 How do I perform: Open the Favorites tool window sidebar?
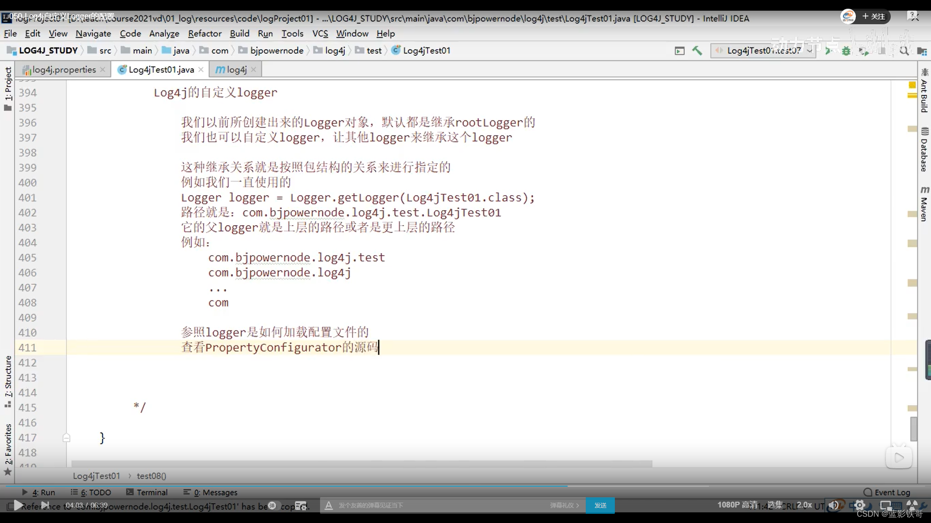pos(8,450)
